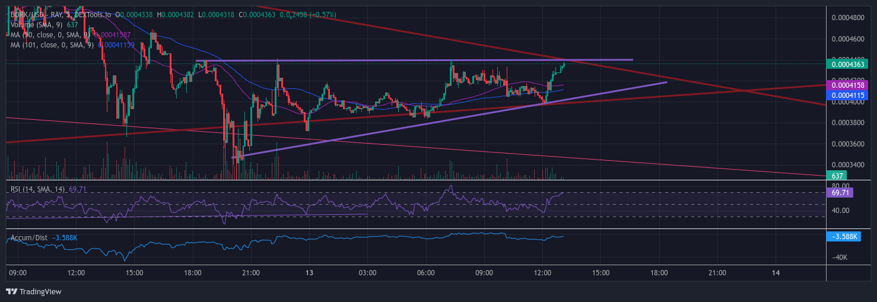The height and width of the screenshot is (302, 877).
Task: Click the open price value O0.0004338
Action: pos(134,14)
